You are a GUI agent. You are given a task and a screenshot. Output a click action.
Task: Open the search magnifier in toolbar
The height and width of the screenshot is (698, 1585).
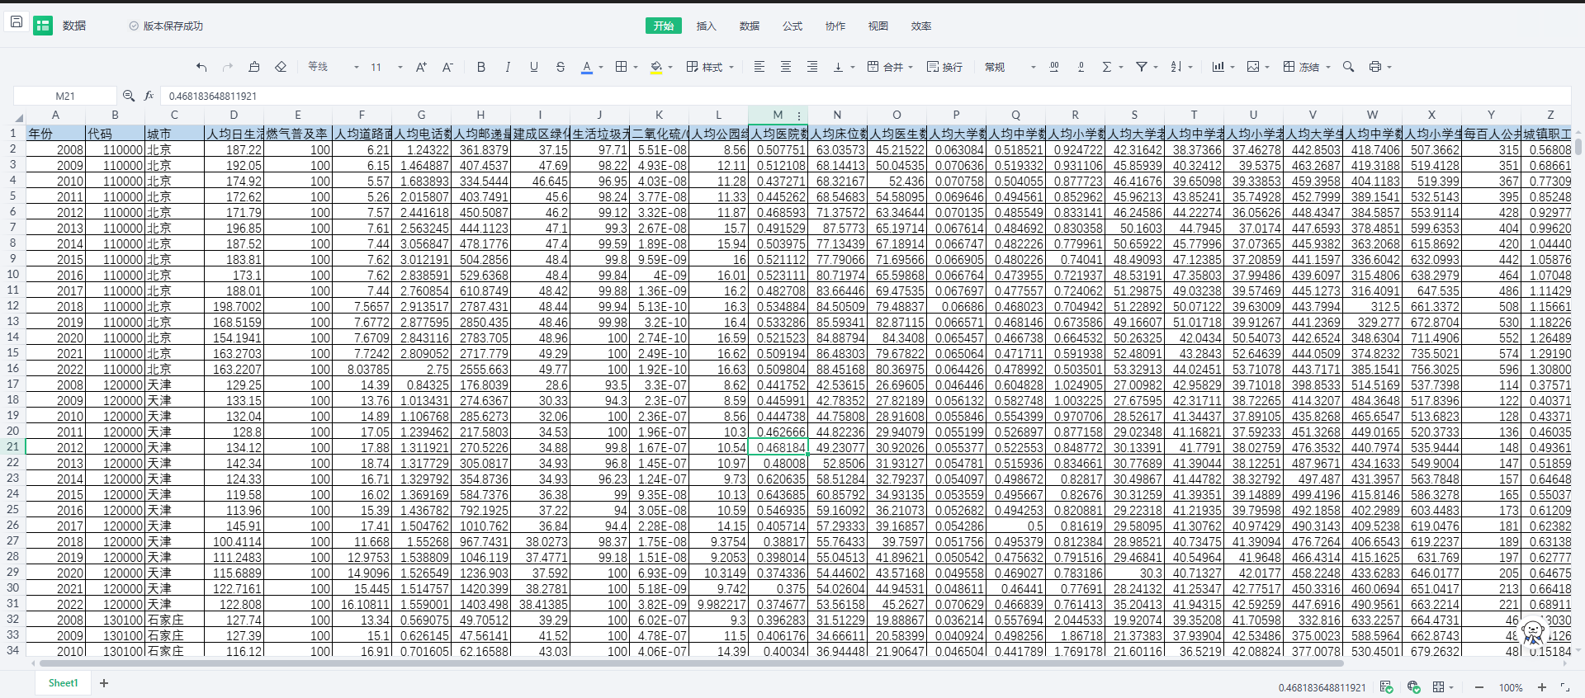click(1348, 67)
